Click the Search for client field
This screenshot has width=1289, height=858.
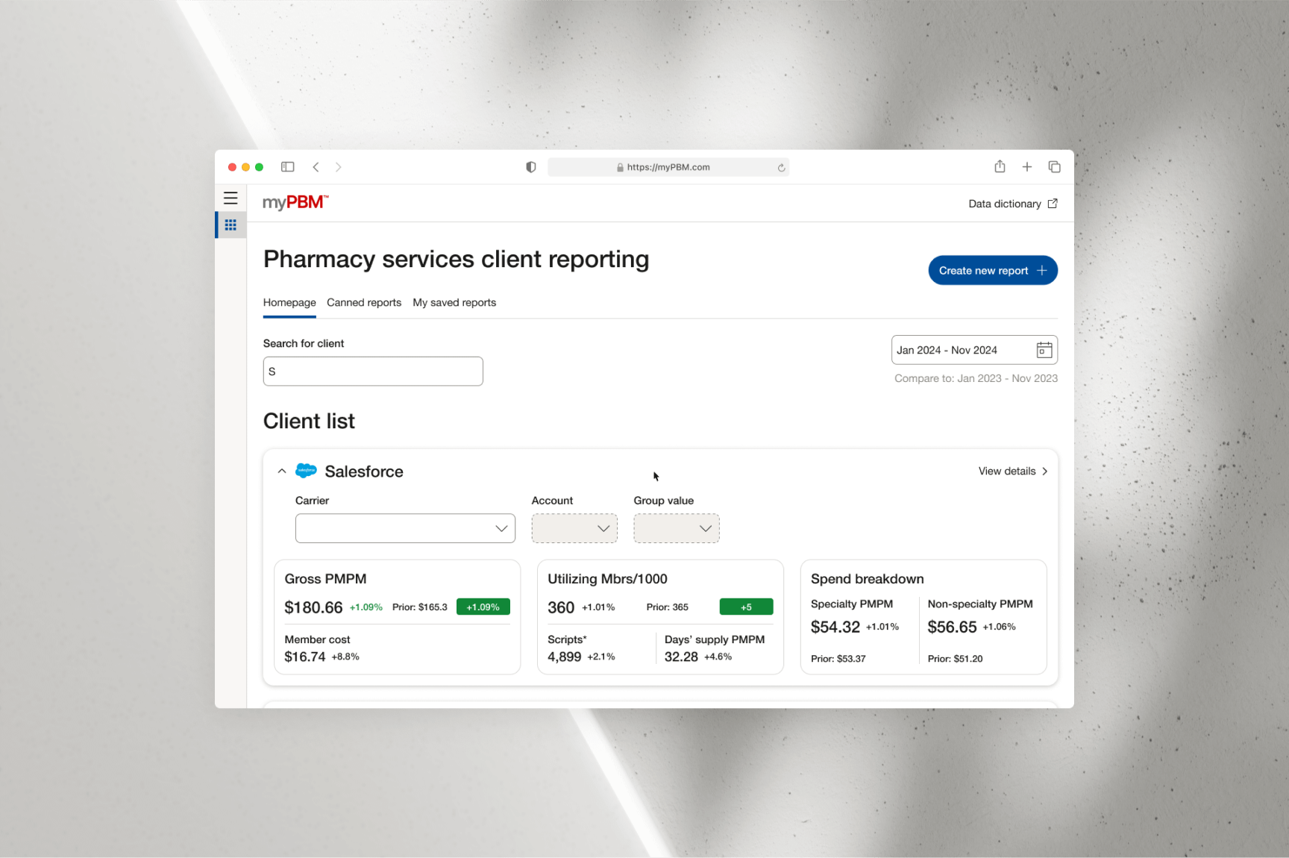(x=373, y=372)
